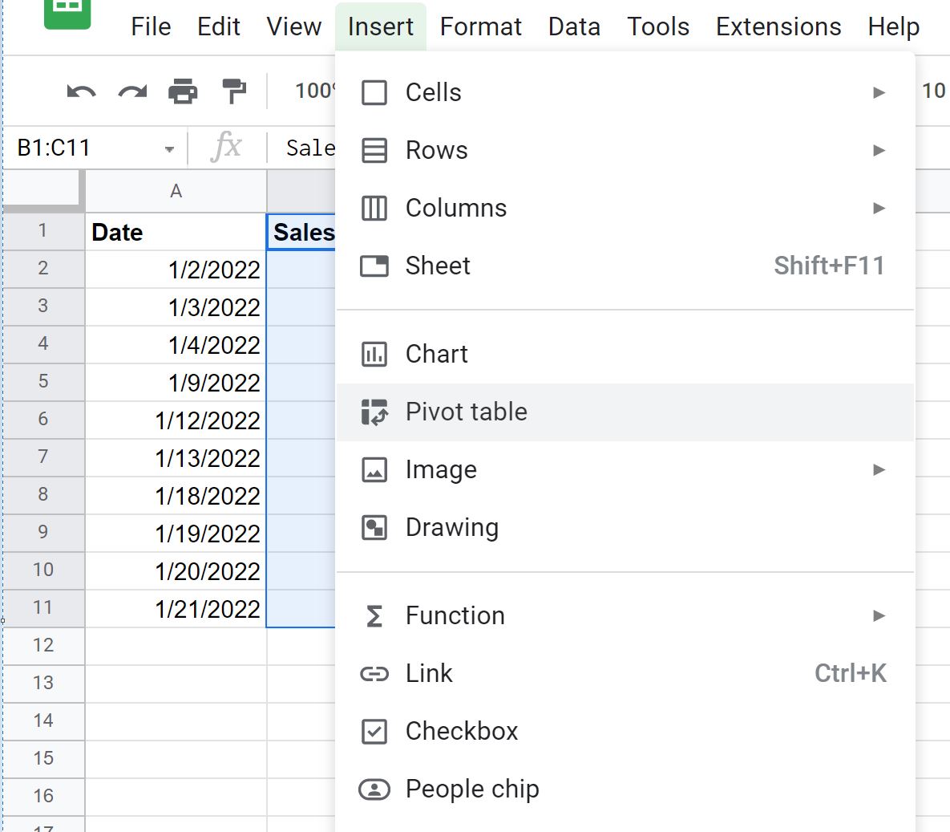The image size is (950, 832).
Task: Click cell with date 1/18/2022
Action: [x=176, y=496]
